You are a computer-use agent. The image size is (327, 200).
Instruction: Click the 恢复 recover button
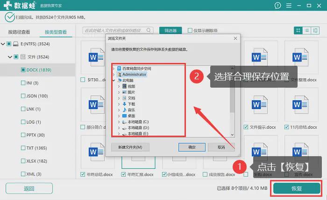point(297,188)
